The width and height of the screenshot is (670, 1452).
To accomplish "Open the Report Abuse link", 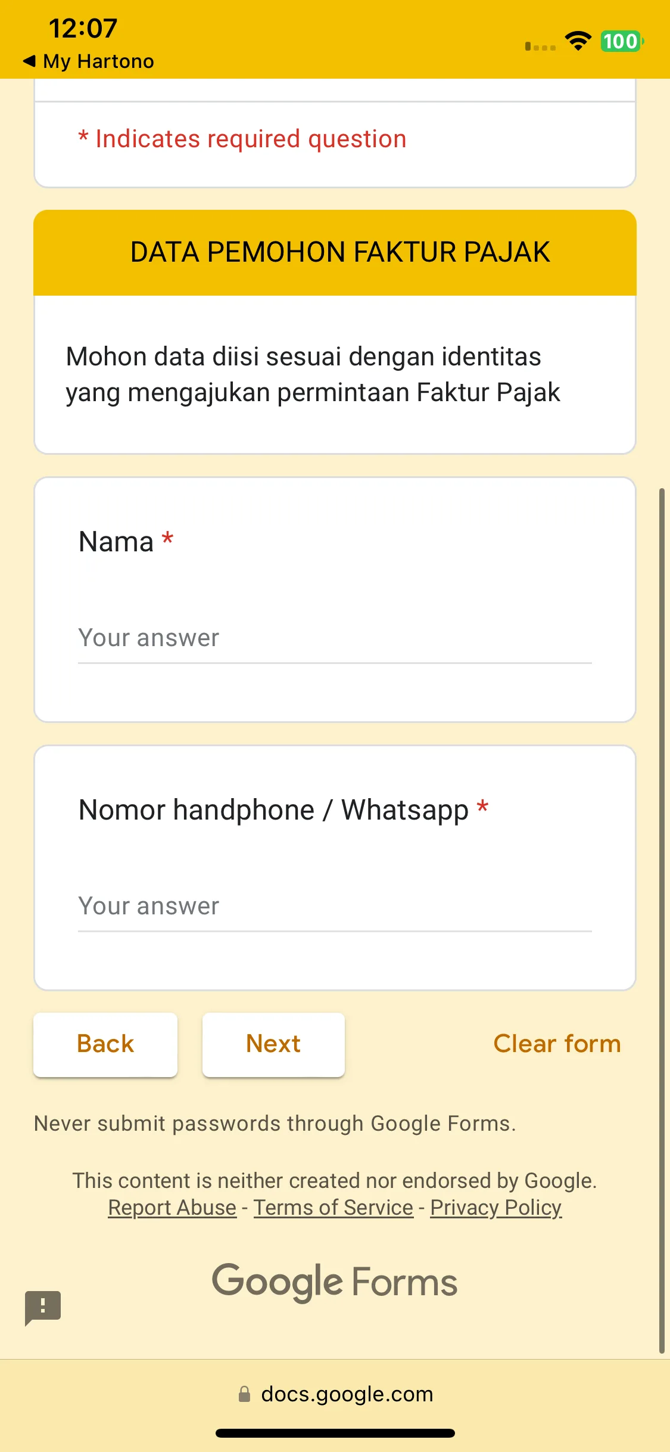I will pyautogui.click(x=172, y=1208).
